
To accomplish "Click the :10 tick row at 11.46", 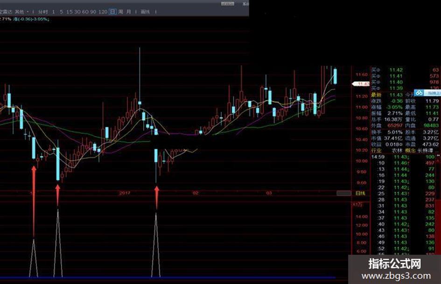I will 404,163.
